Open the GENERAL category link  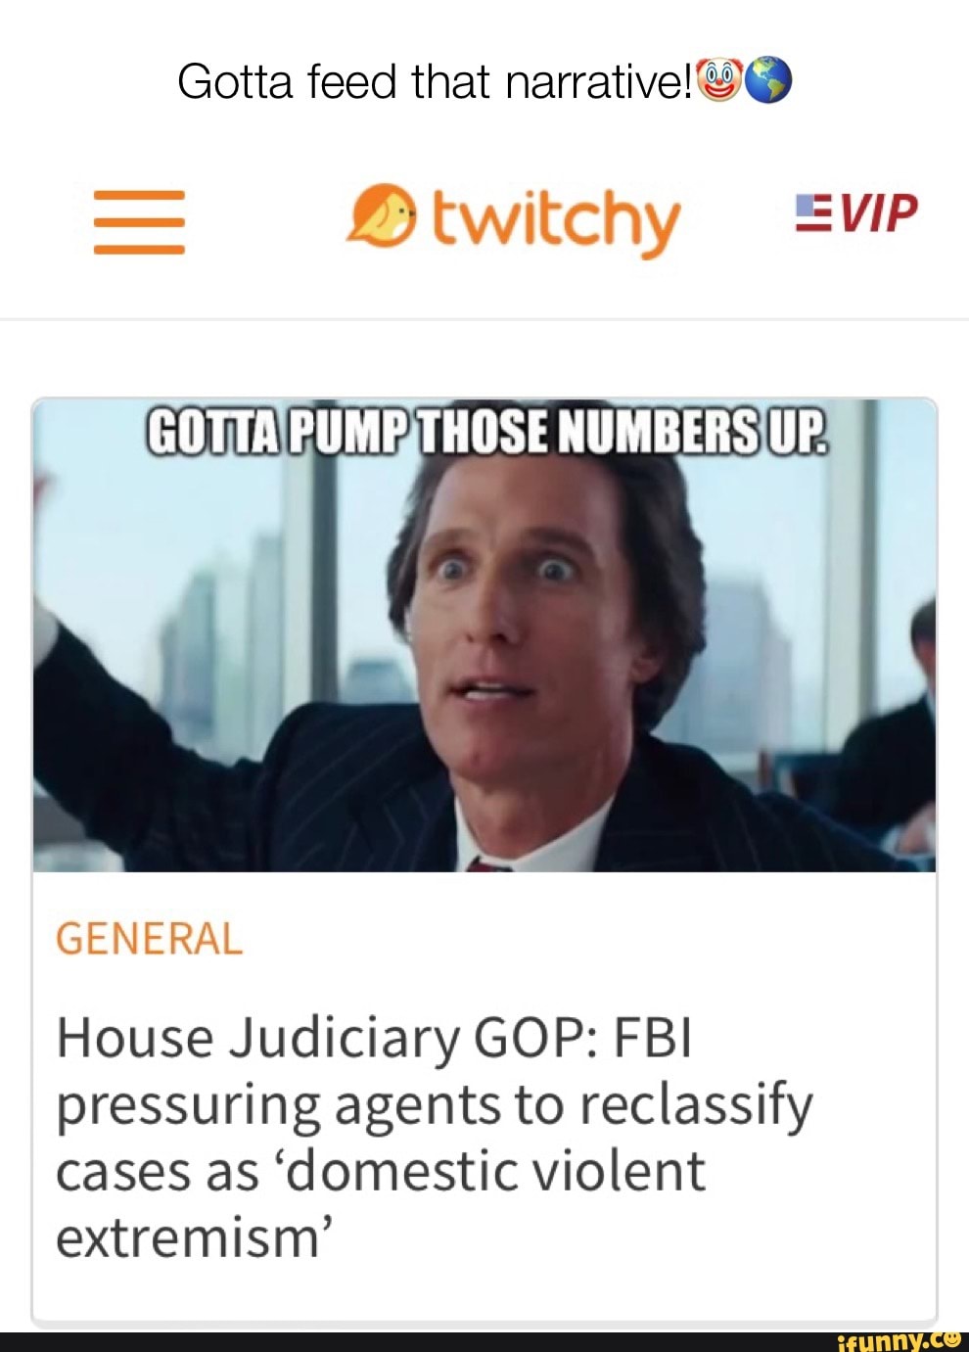pyautogui.click(x=149, y=939)
